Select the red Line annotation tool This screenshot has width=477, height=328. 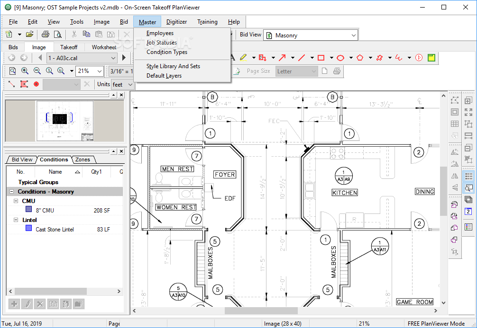[302, 57]
